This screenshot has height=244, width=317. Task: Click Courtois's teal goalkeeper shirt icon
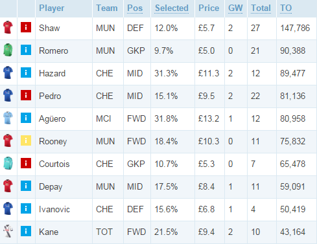(8, 163)
